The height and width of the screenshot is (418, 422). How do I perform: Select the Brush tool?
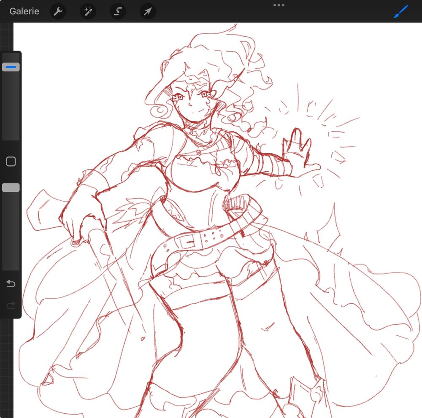pyautogui.click(x=401, y=11)
